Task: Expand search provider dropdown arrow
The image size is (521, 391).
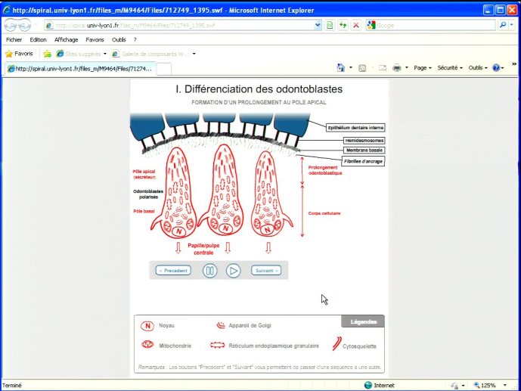Action: tap(512, 25)
